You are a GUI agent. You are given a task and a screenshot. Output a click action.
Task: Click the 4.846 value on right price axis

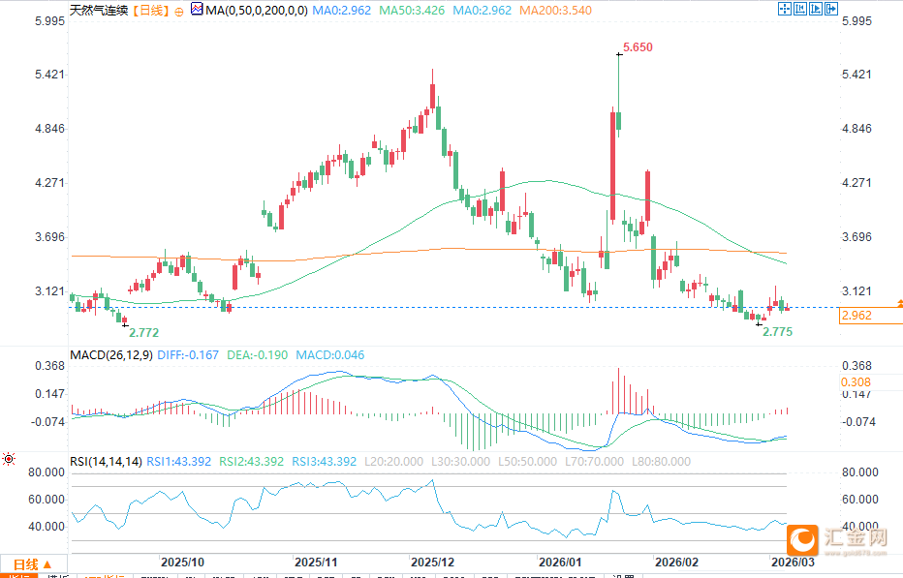856,129
